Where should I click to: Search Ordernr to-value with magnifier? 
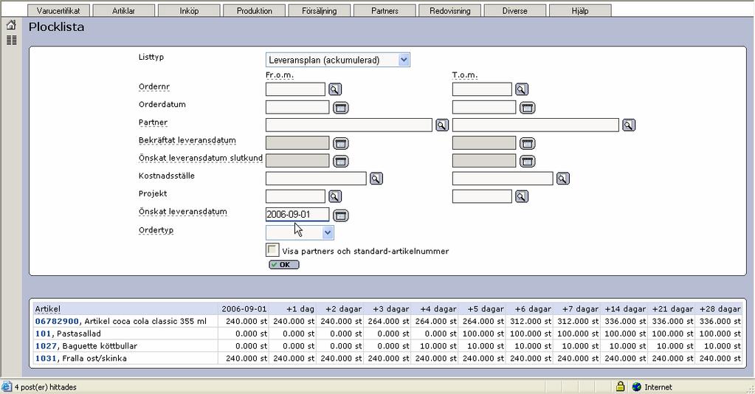click(522, 89)
